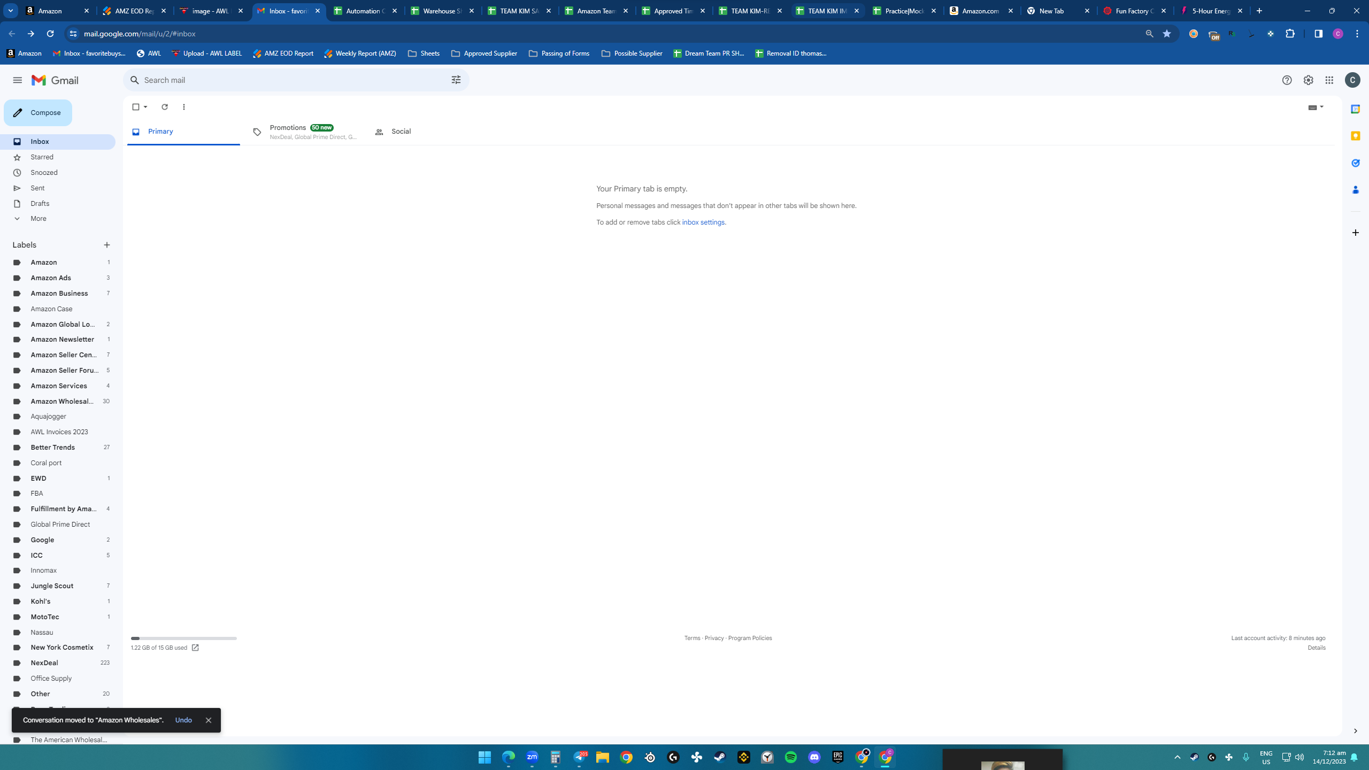Viewport: 1369px width, 770px height.
Task: Open Google Keep side panel
Action: pyautogui.click(x=1355, y=136)
